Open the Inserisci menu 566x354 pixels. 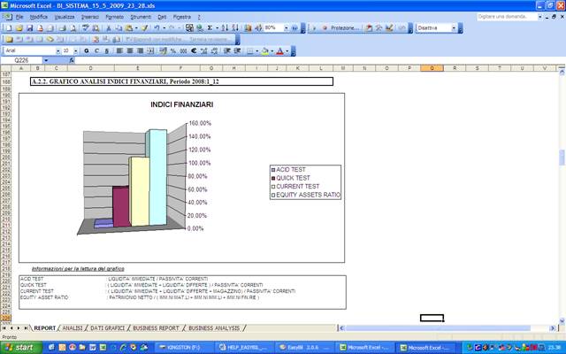90,17
